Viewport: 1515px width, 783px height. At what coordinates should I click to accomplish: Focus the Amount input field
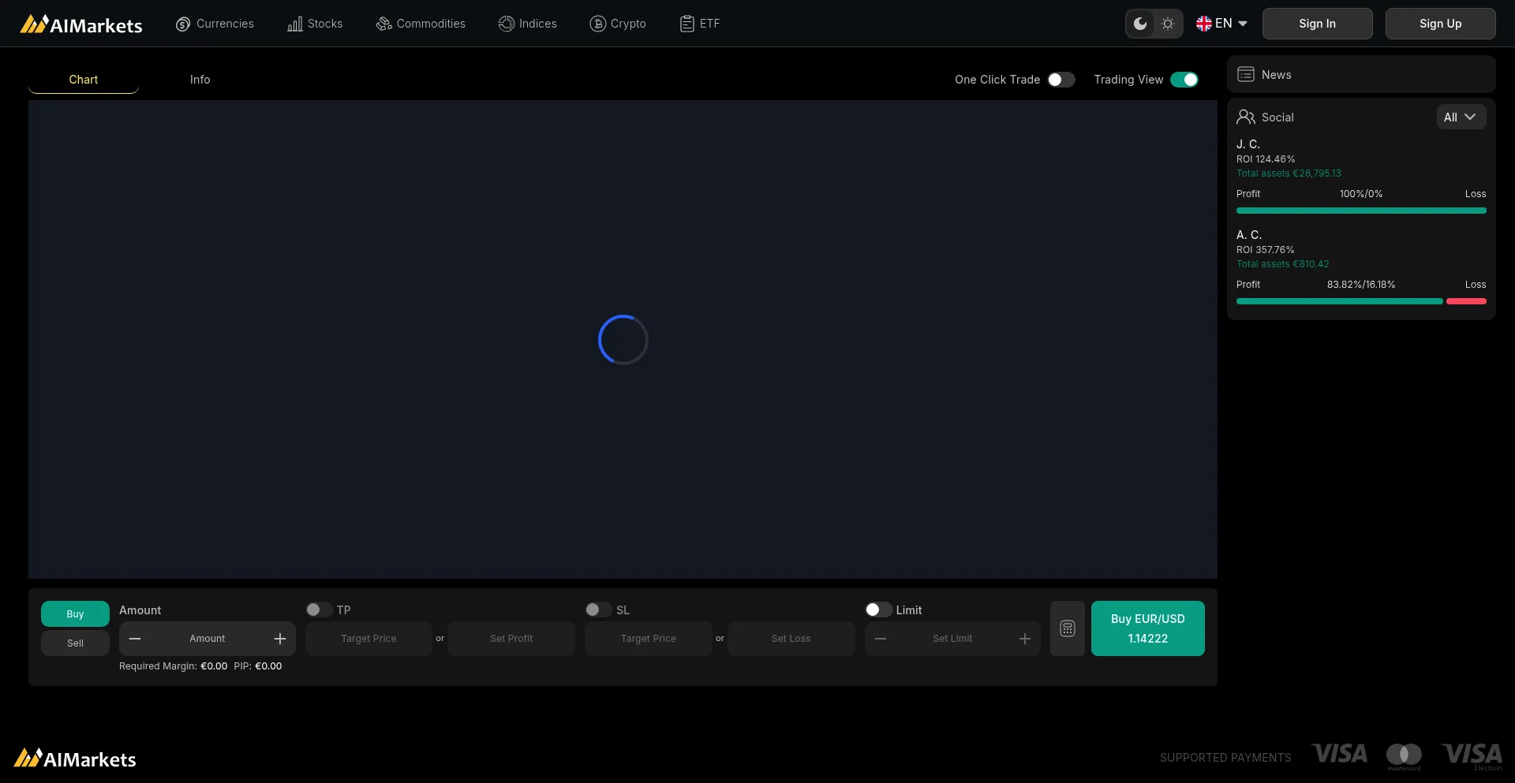coord(208,639)
